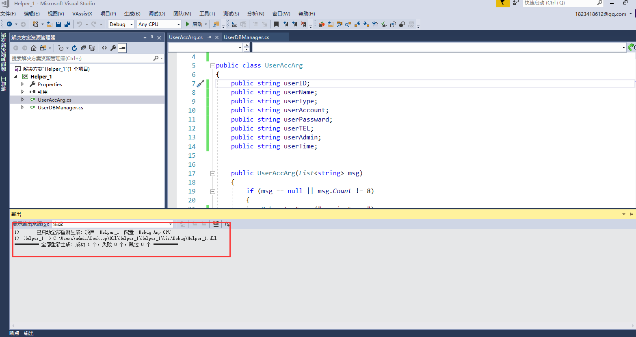Click the New Project toolbar icon

coord(36,24)
